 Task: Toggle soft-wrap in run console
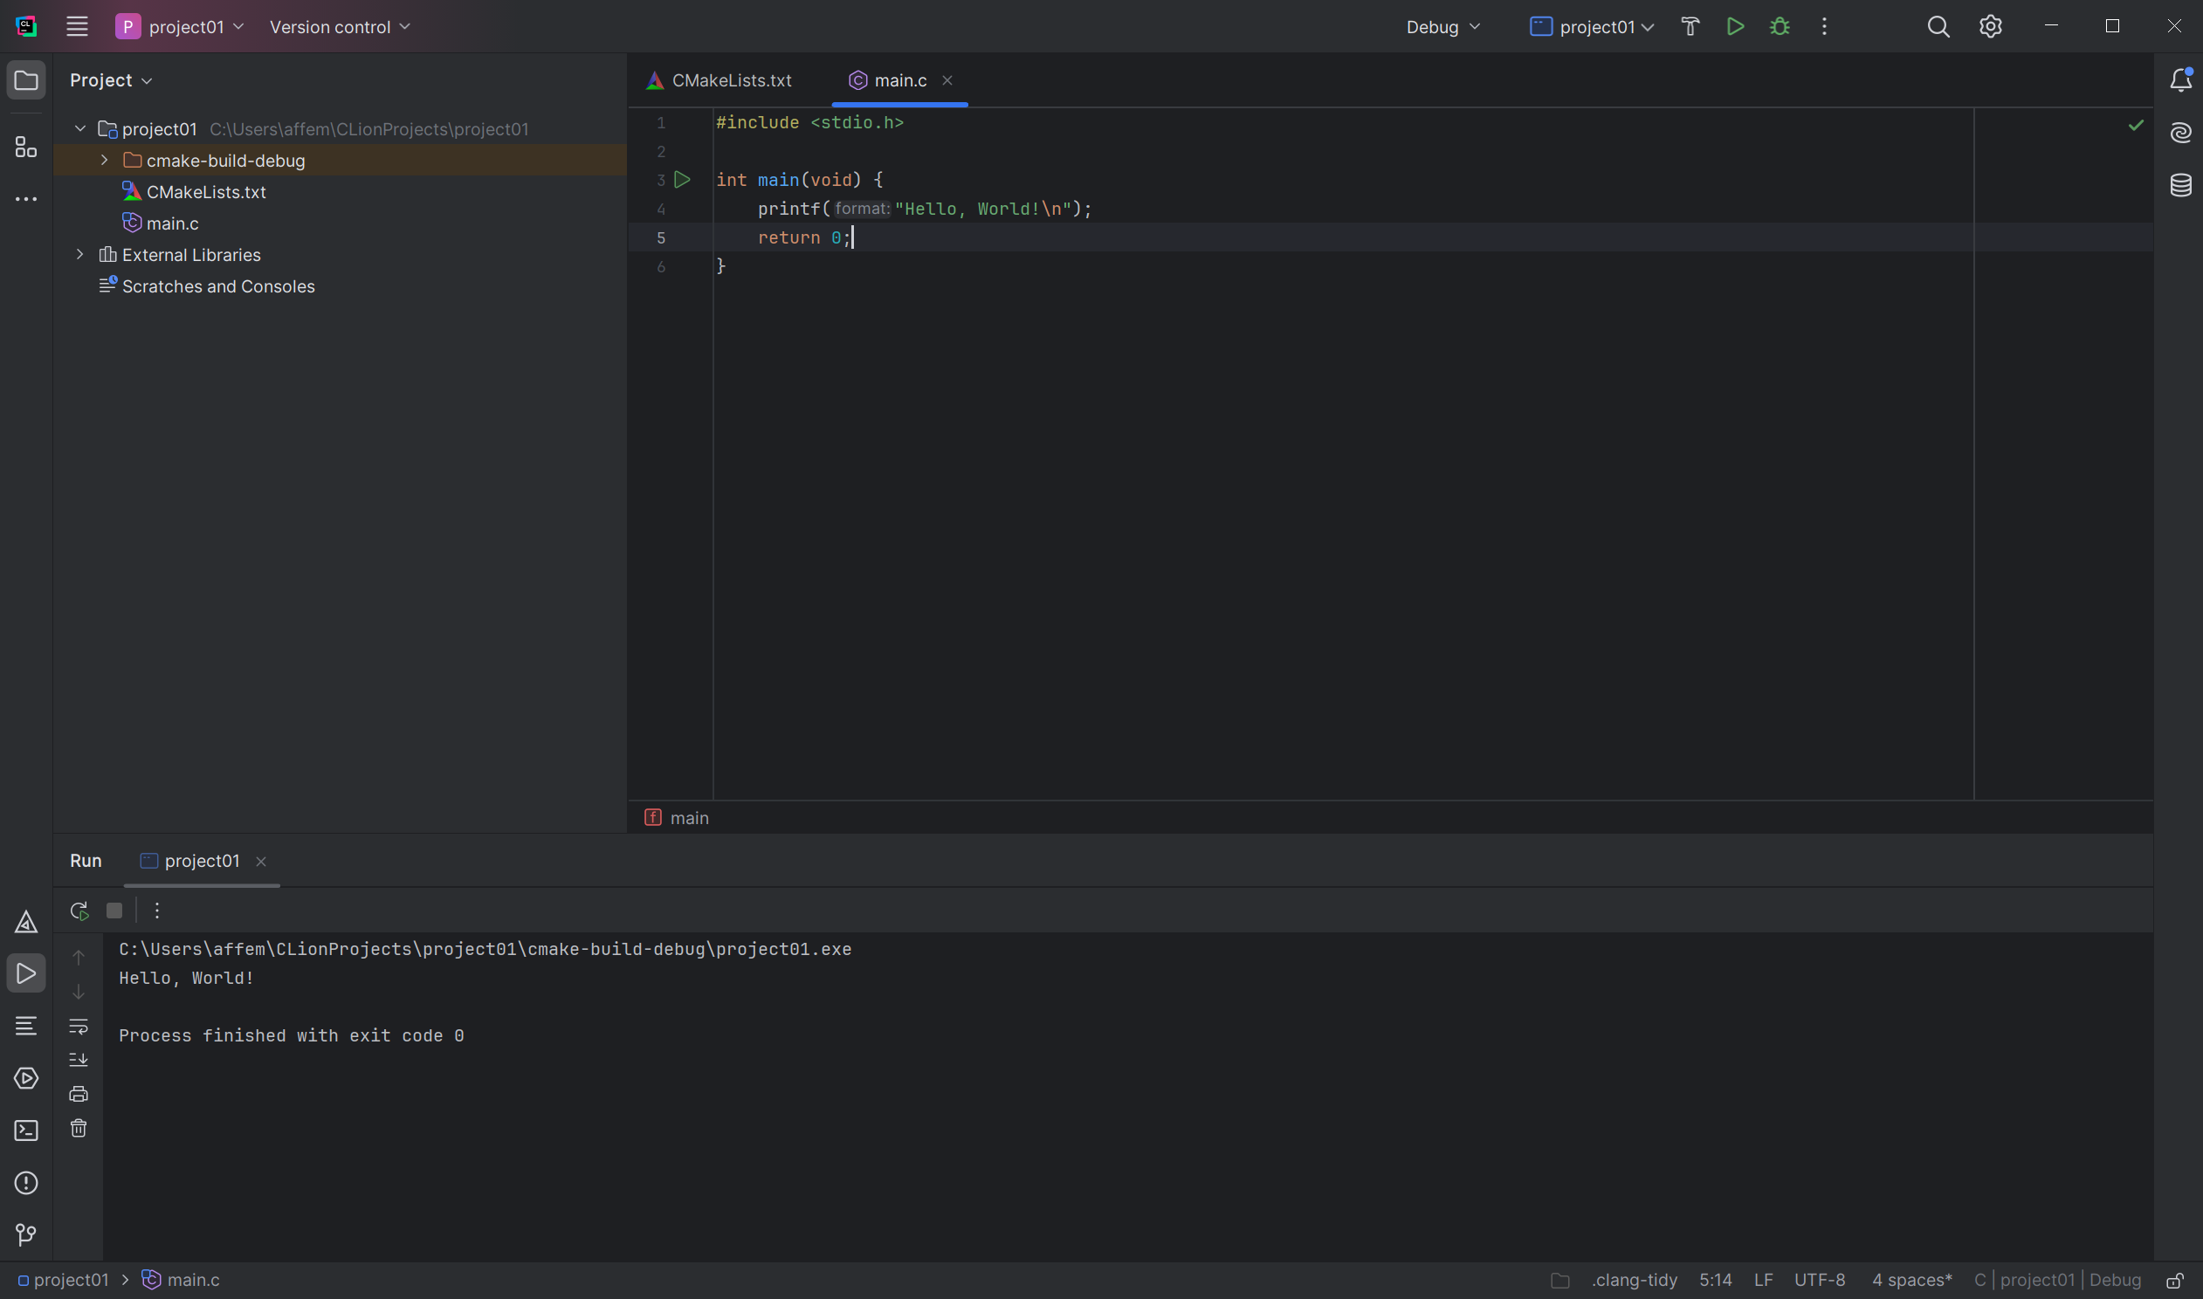click(79, 1026)
